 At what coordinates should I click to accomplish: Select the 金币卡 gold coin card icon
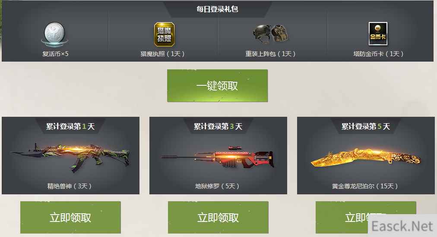[x=378, y=34]
